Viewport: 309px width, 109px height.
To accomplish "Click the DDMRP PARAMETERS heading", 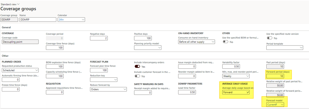I will click(190, 84).
